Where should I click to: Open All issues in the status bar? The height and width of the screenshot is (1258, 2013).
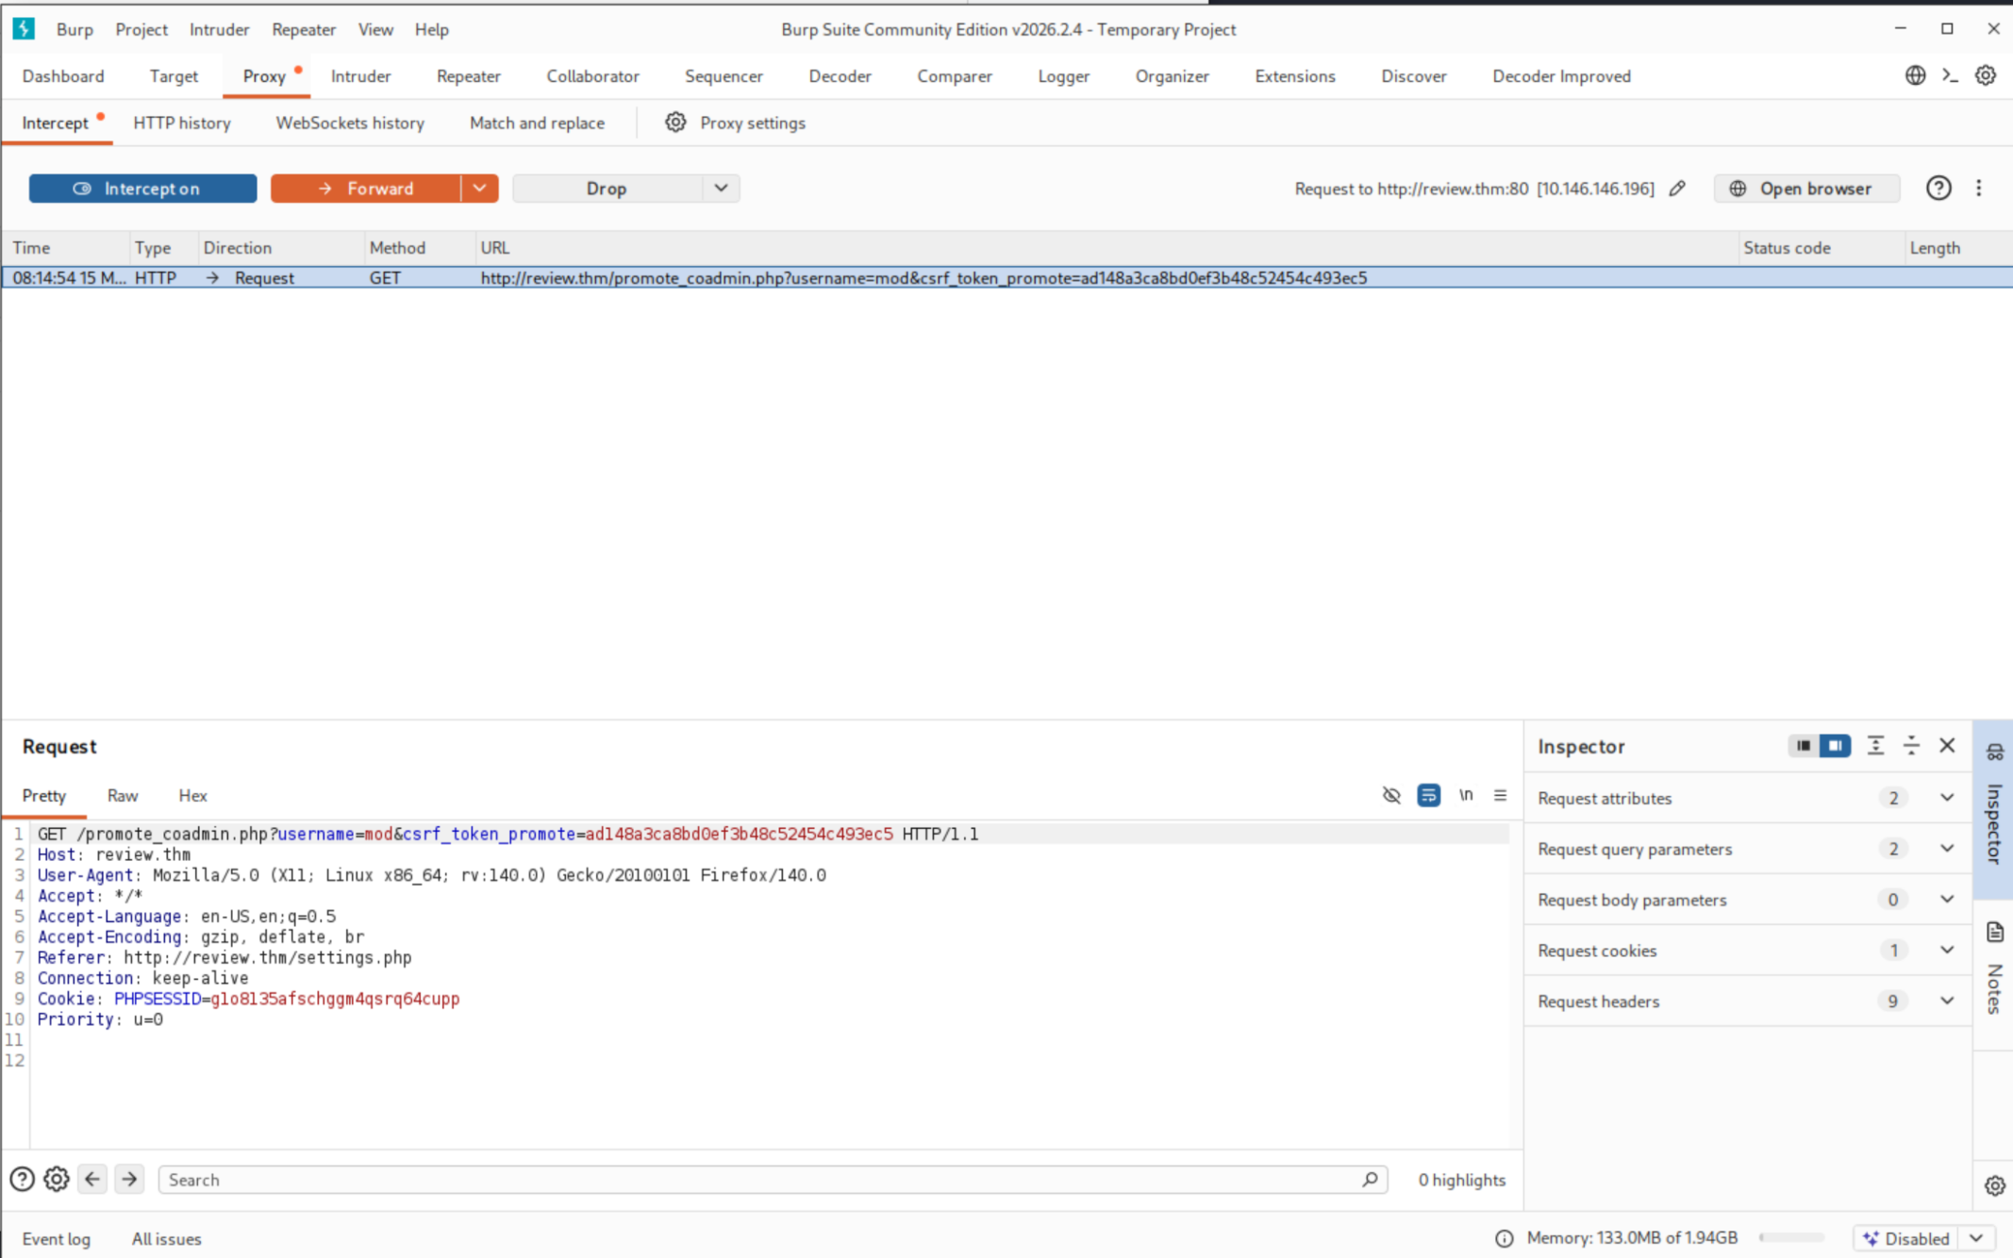click(167, 1238)
